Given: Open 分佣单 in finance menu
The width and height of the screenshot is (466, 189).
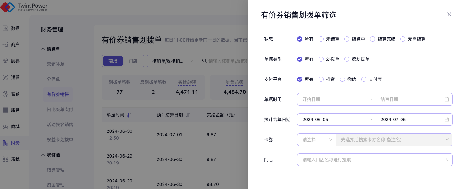Looking at the screenshot, I should (53, 79).
